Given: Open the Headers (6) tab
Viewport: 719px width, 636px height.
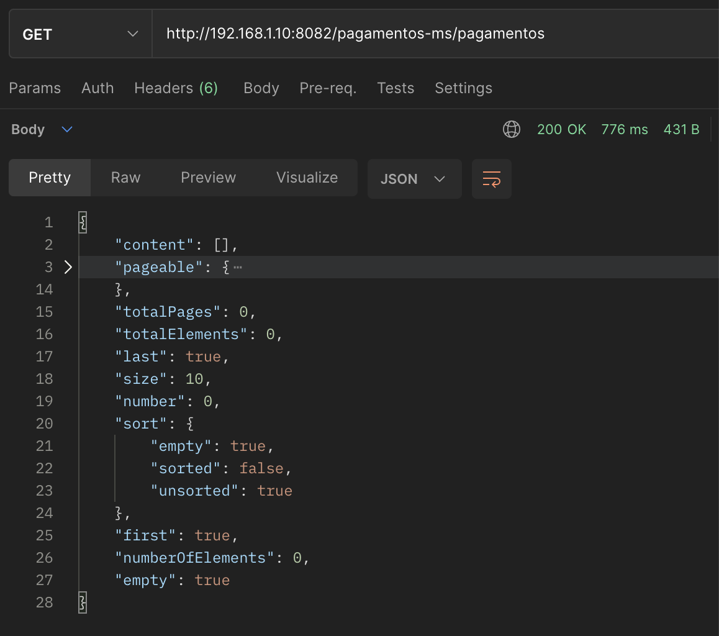Looking at the screenshot, I should point(176,88).
